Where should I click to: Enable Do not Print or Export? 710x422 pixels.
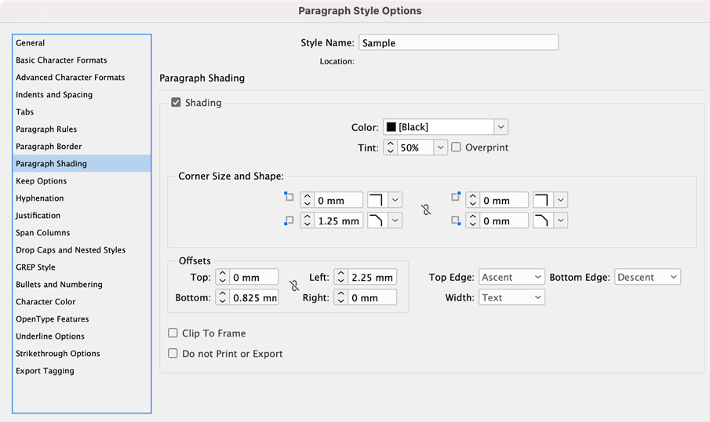(173, 354)
